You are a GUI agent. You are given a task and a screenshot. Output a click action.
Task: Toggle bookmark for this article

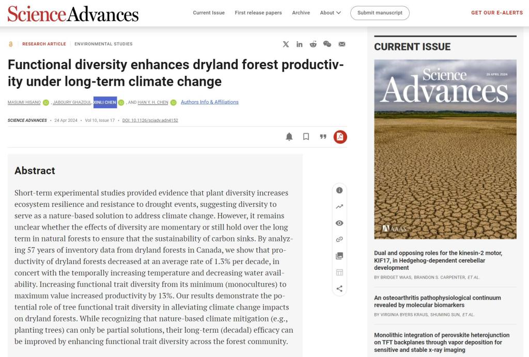click(x=306, y=137)
